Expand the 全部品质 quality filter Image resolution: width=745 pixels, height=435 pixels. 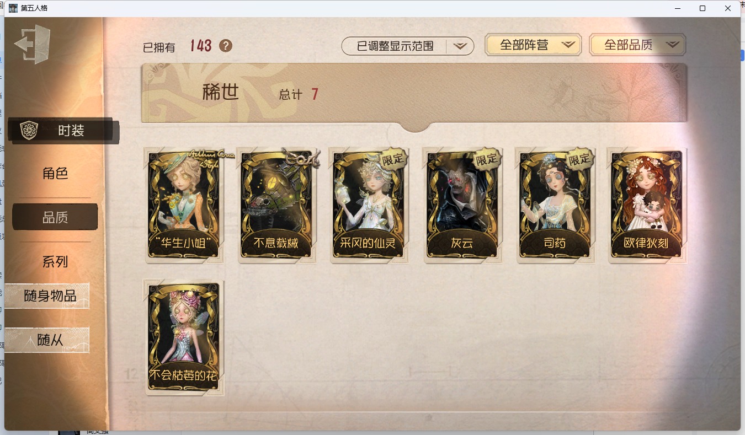[x=637, y=45]
